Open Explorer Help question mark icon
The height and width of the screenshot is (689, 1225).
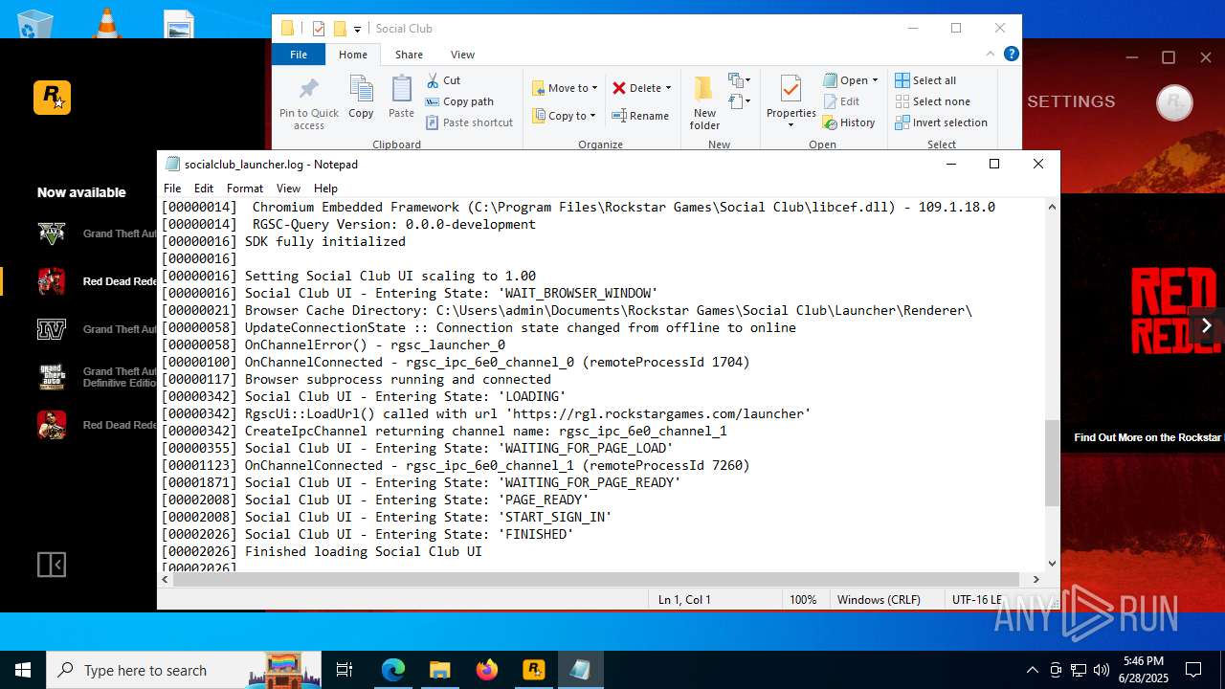1011,55
